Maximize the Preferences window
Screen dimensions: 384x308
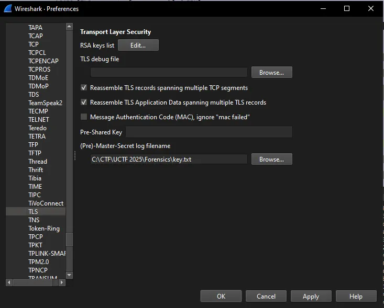[x=347, y=8]
